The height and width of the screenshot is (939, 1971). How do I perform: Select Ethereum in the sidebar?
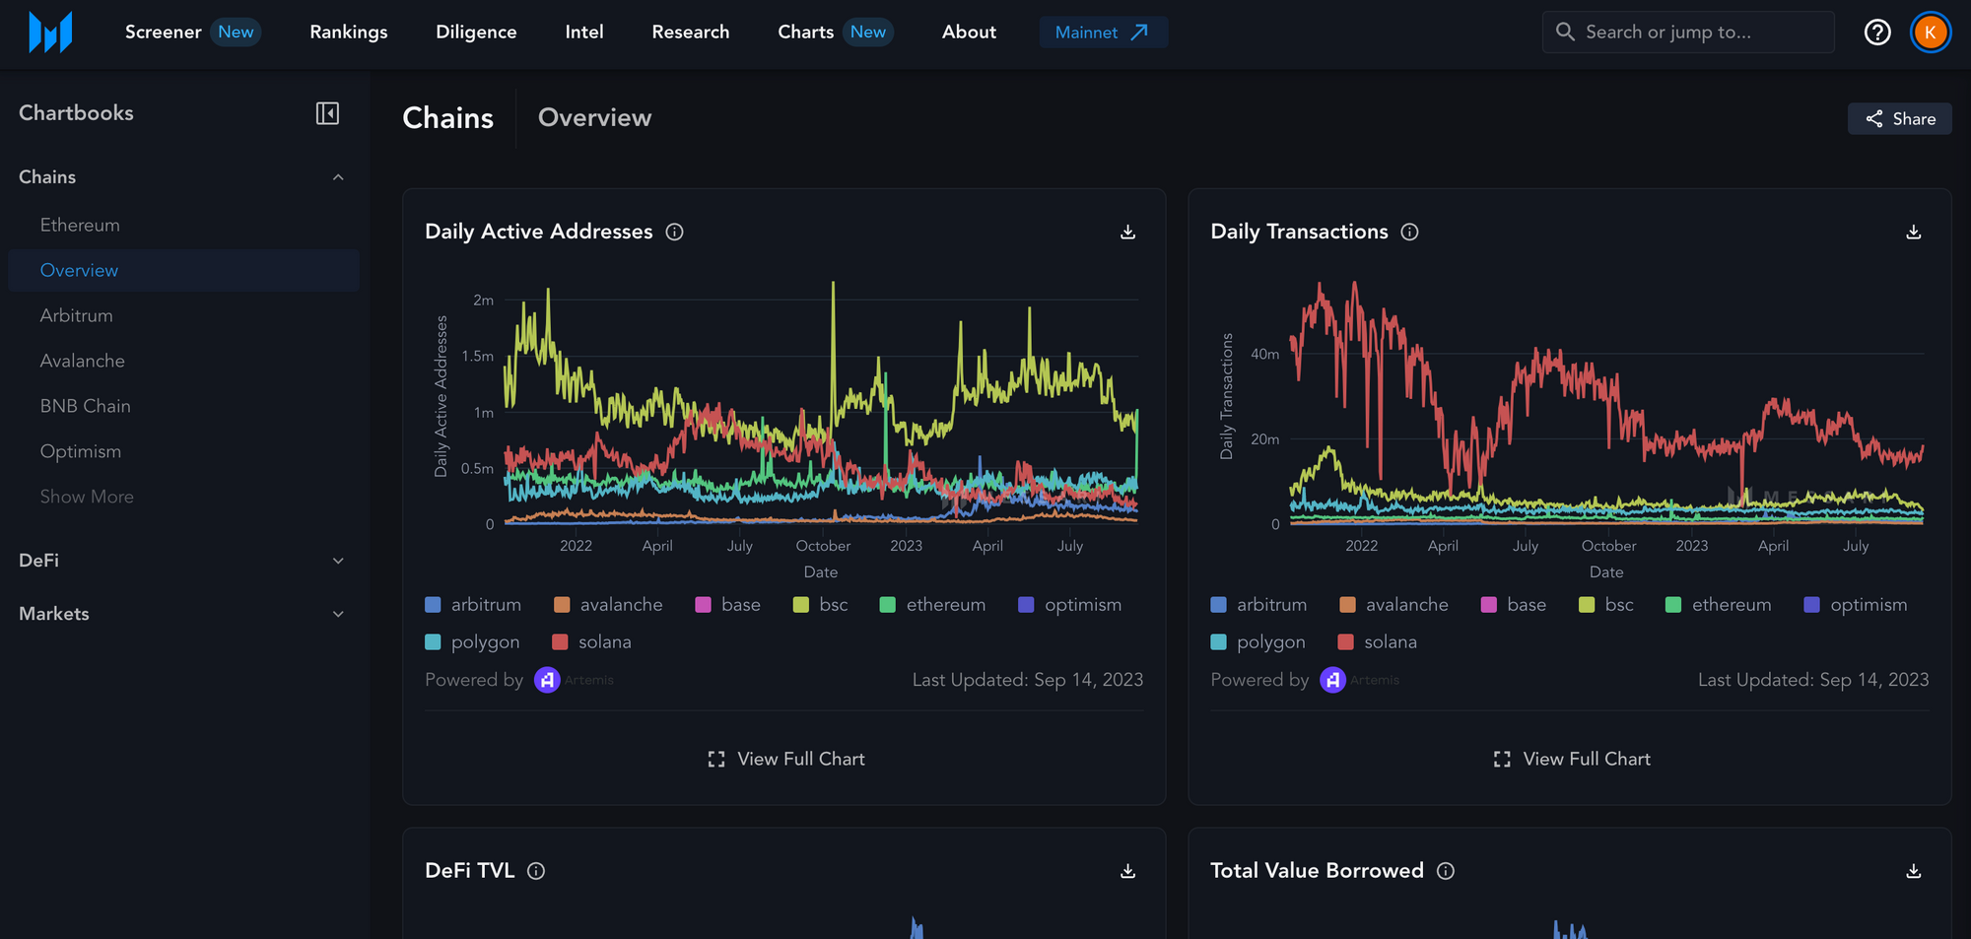click(183, 225)
